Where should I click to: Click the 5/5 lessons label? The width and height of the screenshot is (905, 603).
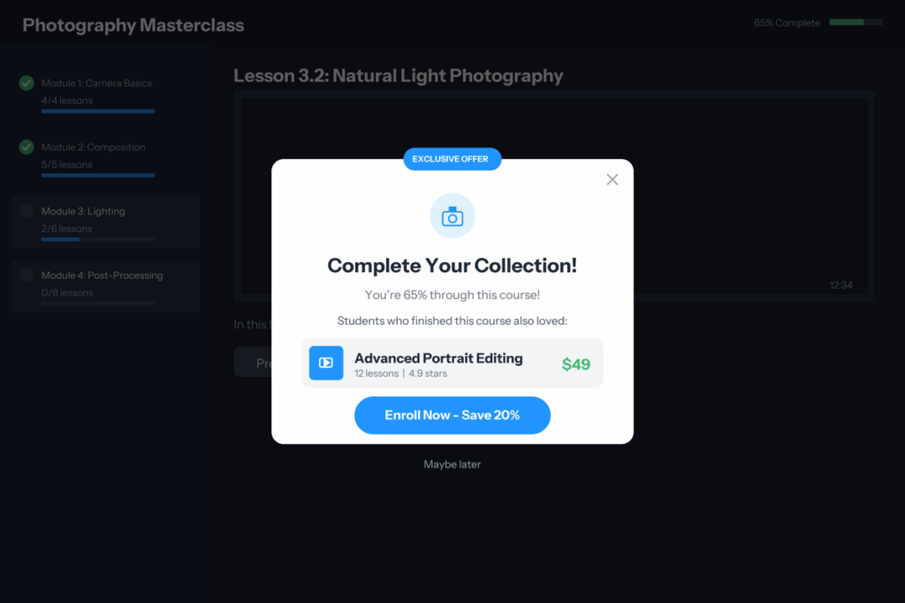click(67, 164)
